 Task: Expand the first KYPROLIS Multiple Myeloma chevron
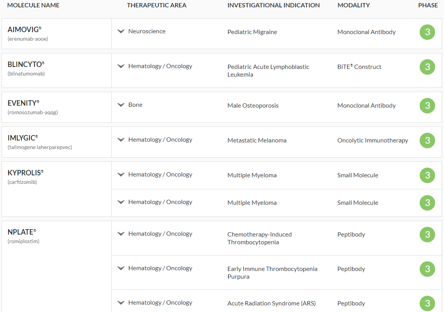pyautogui.click(x=121, y=175)
